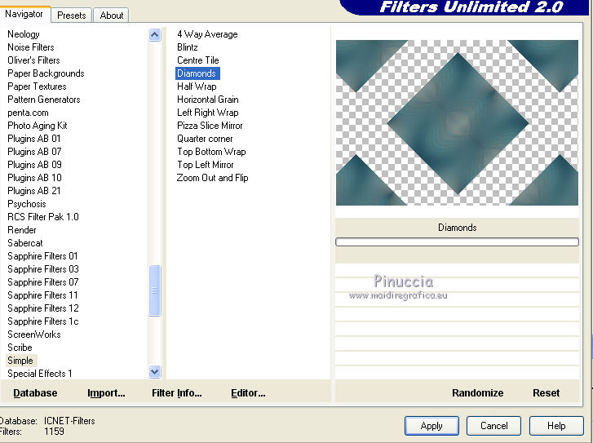Select Sabercat category
593x443 pixels.
tap(25, 243)
